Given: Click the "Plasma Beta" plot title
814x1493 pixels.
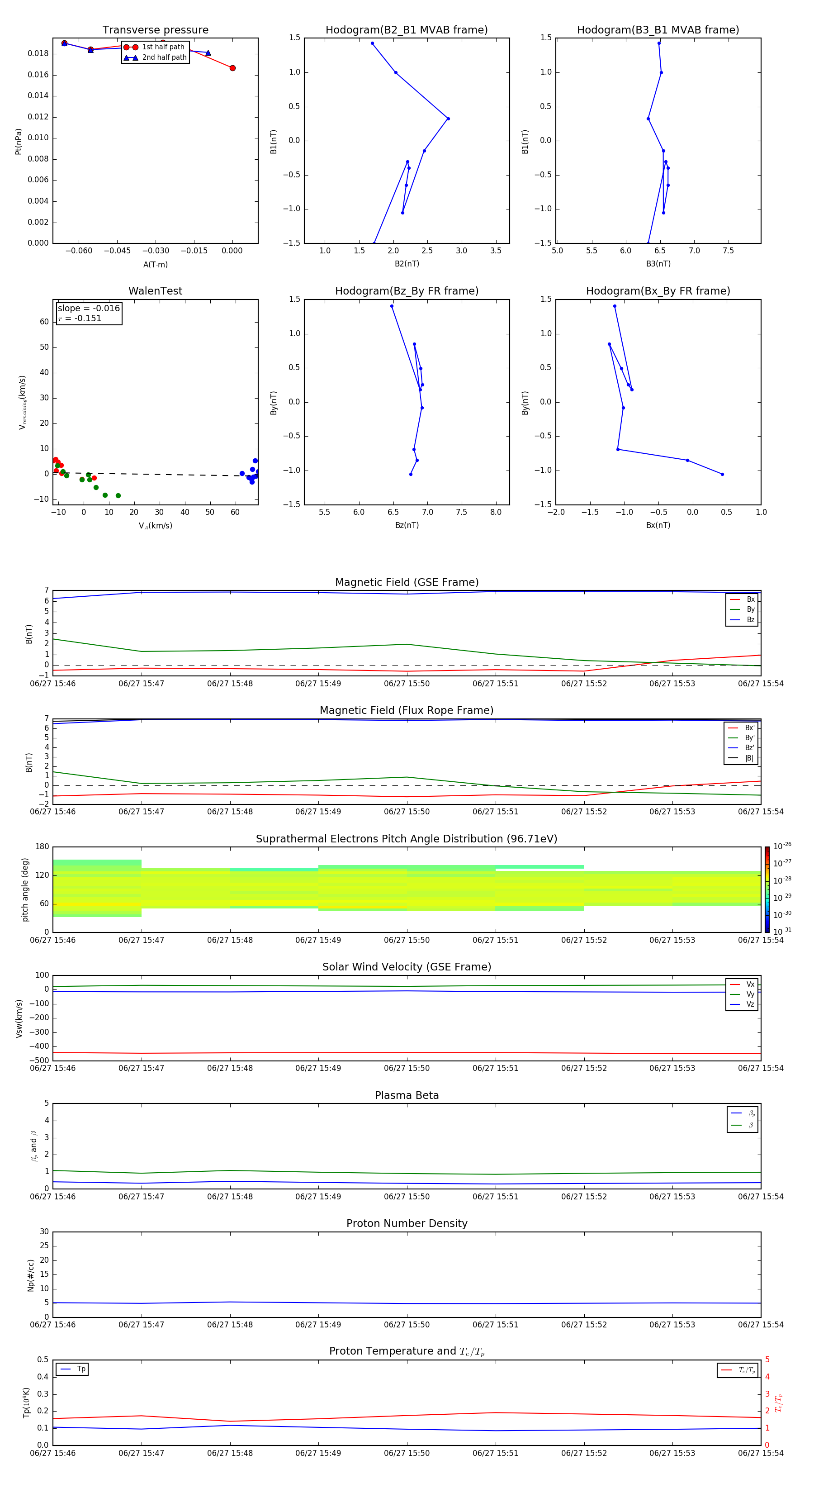Looking at the screenshot, I should click(x=407, y=1096).
